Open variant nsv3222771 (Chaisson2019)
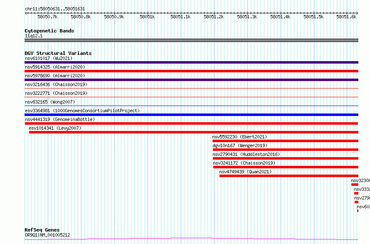The height and width of the screenshot is (244, 370). pyautogui.click(x=56, y=93)
